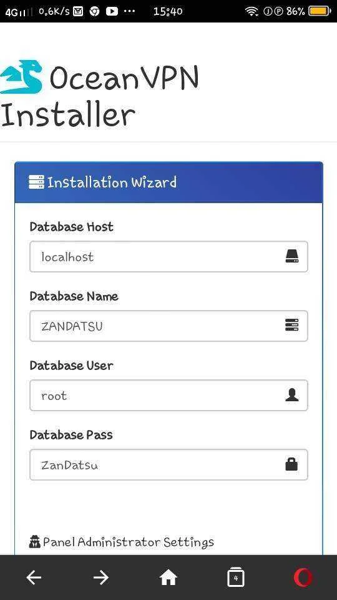Click the user silhouette icon in Database User

click(x=292, y=395)
